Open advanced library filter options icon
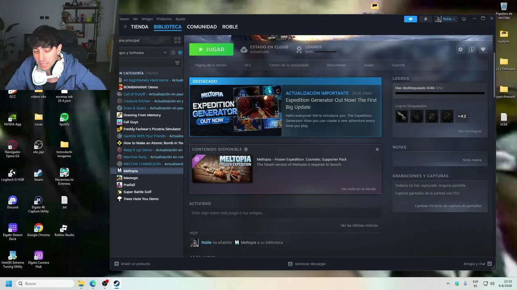The image size is (517, 290). click(x=177, y=63)
